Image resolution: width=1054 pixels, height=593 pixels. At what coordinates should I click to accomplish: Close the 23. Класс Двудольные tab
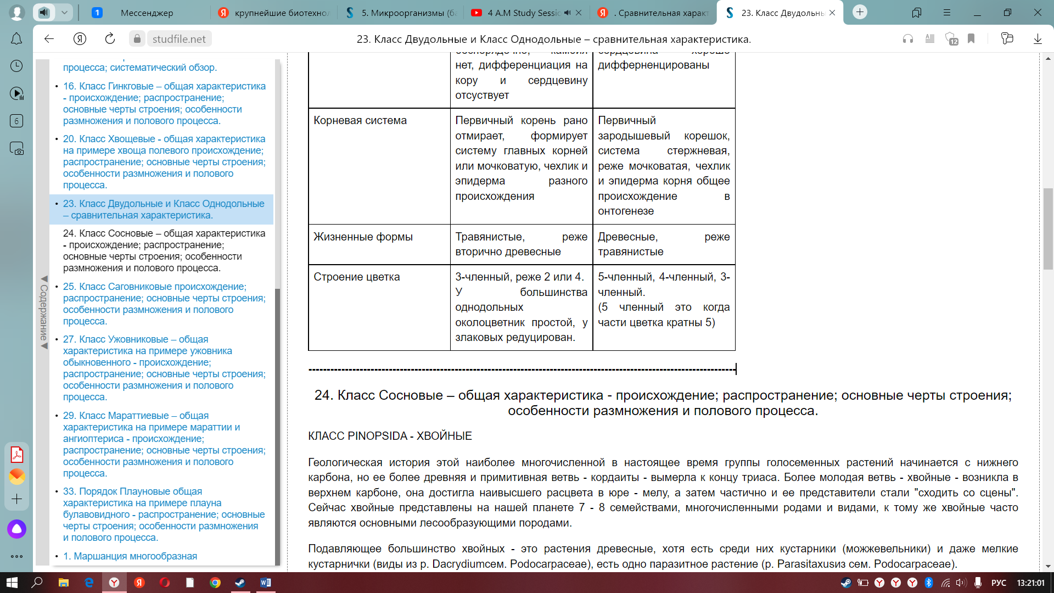(x=832, y=13)
